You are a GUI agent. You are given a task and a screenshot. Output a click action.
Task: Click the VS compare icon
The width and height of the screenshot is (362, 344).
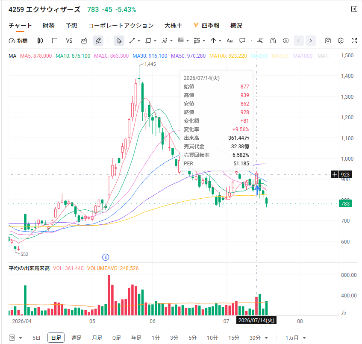(x=69, y=41)
